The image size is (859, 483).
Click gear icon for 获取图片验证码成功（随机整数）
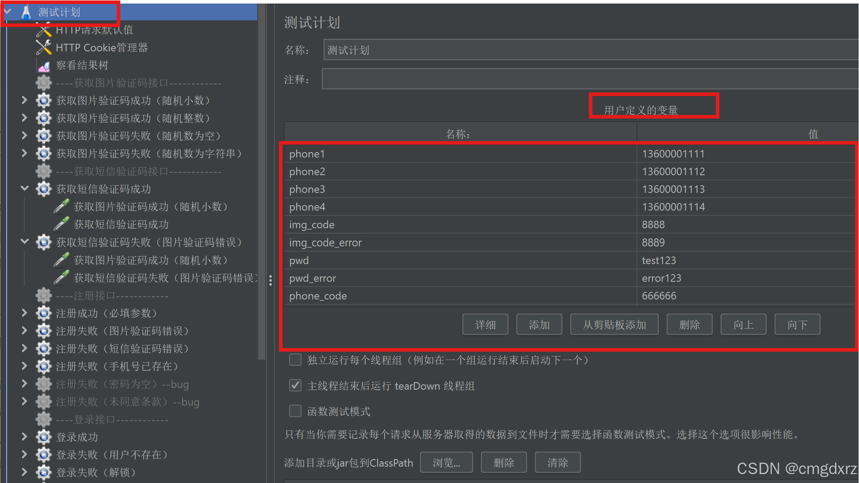[x=44, y=118]
